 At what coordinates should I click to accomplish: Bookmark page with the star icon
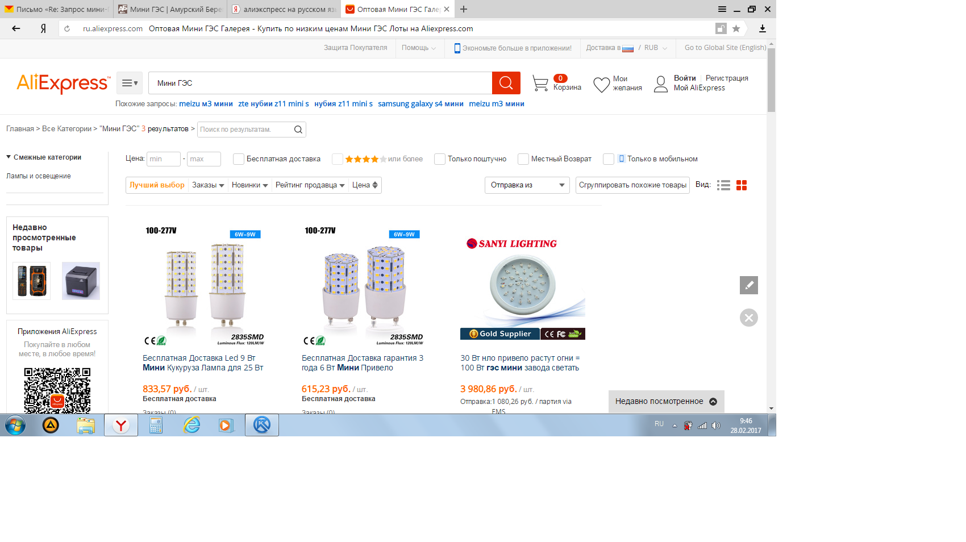pyautogui.click(x=736, y=28)
